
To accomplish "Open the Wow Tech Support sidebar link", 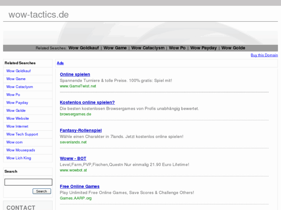I will click(x=22, y=134).
